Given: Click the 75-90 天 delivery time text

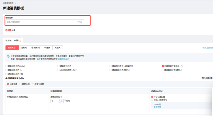Looking at the screenshot, I should pos(157,105).
